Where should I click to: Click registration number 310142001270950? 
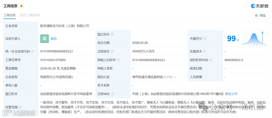(x=53, y=60)
